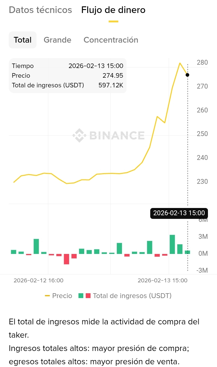The width and height of the screenshot is (217, 367).
Task: Tap the 280 price axis label
Action: pos(202,63)
